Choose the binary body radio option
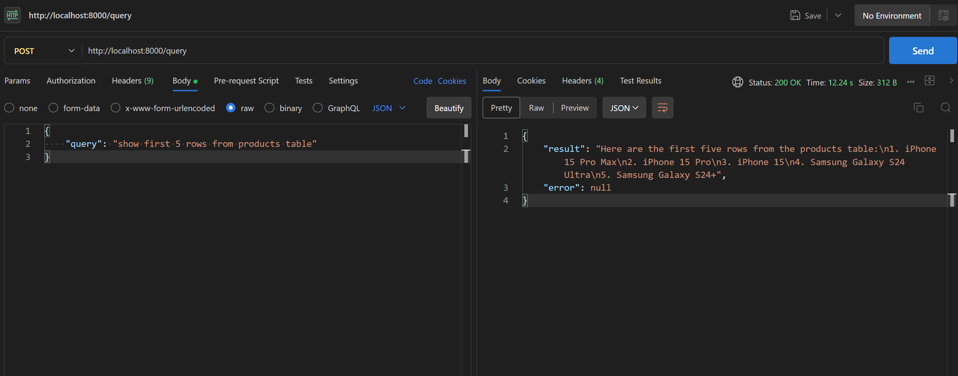Image resolution: width=958 pixels, height=376 pixels. 269,108
